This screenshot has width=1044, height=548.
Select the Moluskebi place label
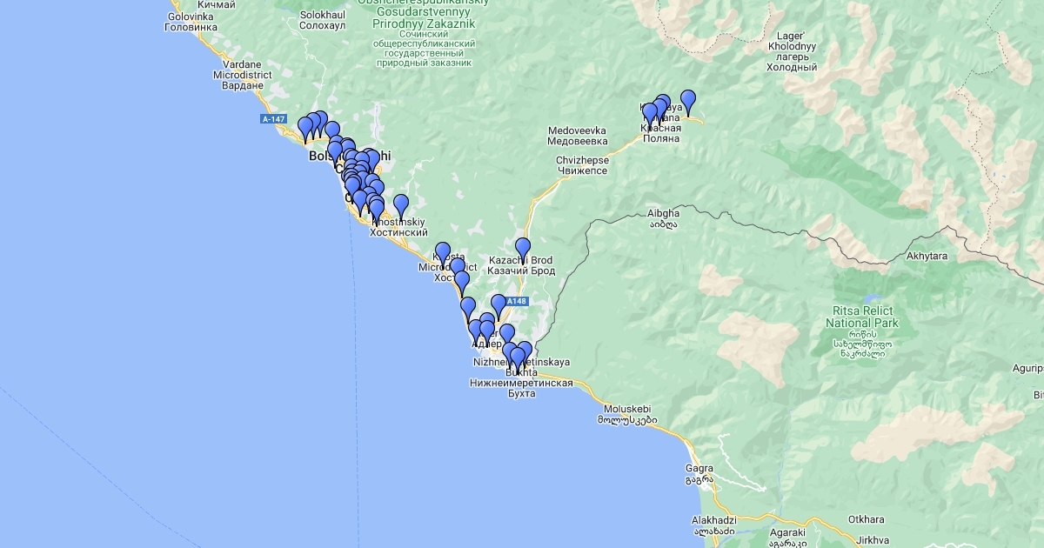[626, 414]
